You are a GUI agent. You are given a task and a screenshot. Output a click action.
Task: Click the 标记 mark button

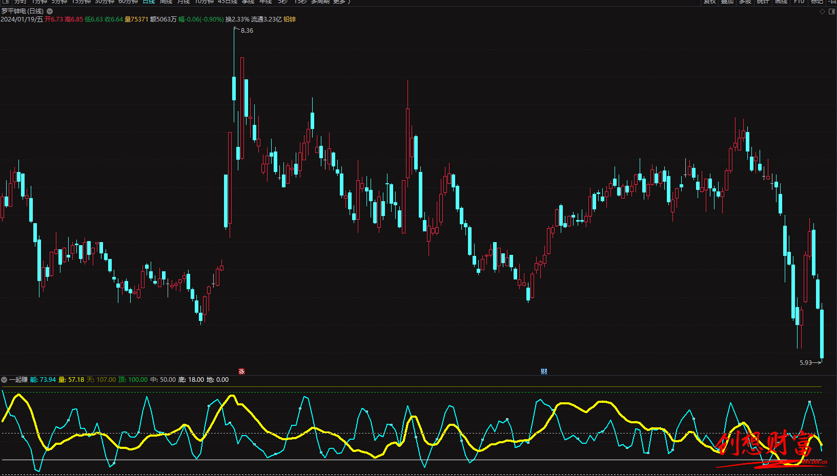coord(817,2)
